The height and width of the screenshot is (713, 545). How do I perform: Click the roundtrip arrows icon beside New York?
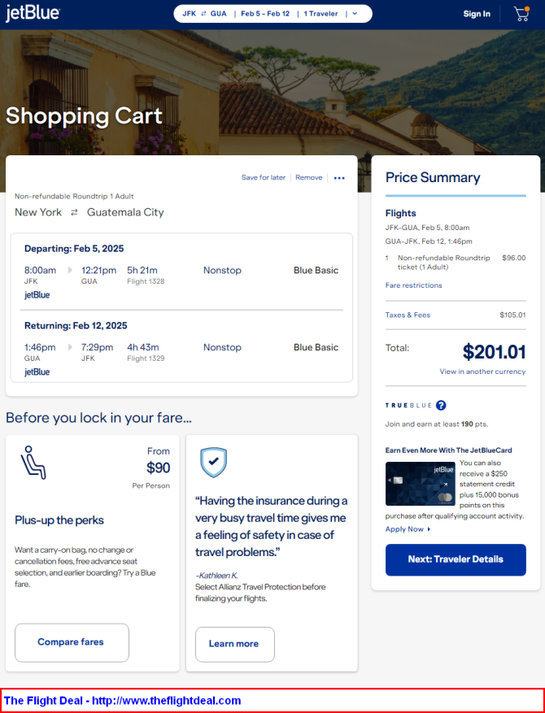[74, 212]
